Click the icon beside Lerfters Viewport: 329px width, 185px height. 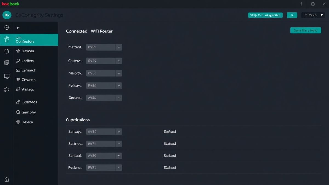(x=18, y=61)
